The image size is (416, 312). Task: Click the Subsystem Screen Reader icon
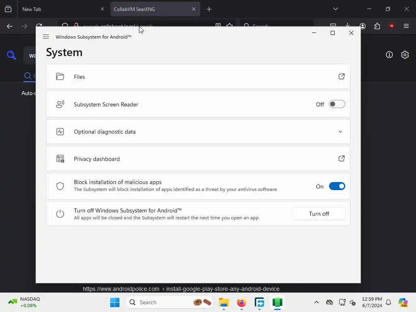pos(60,104)
